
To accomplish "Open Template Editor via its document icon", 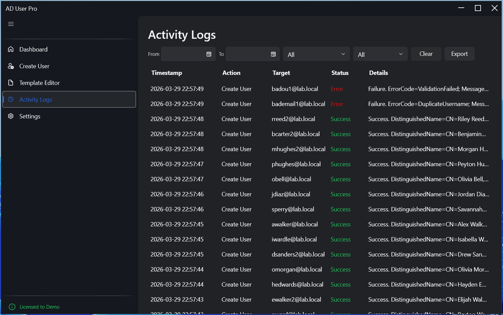I will click(10, 83).
